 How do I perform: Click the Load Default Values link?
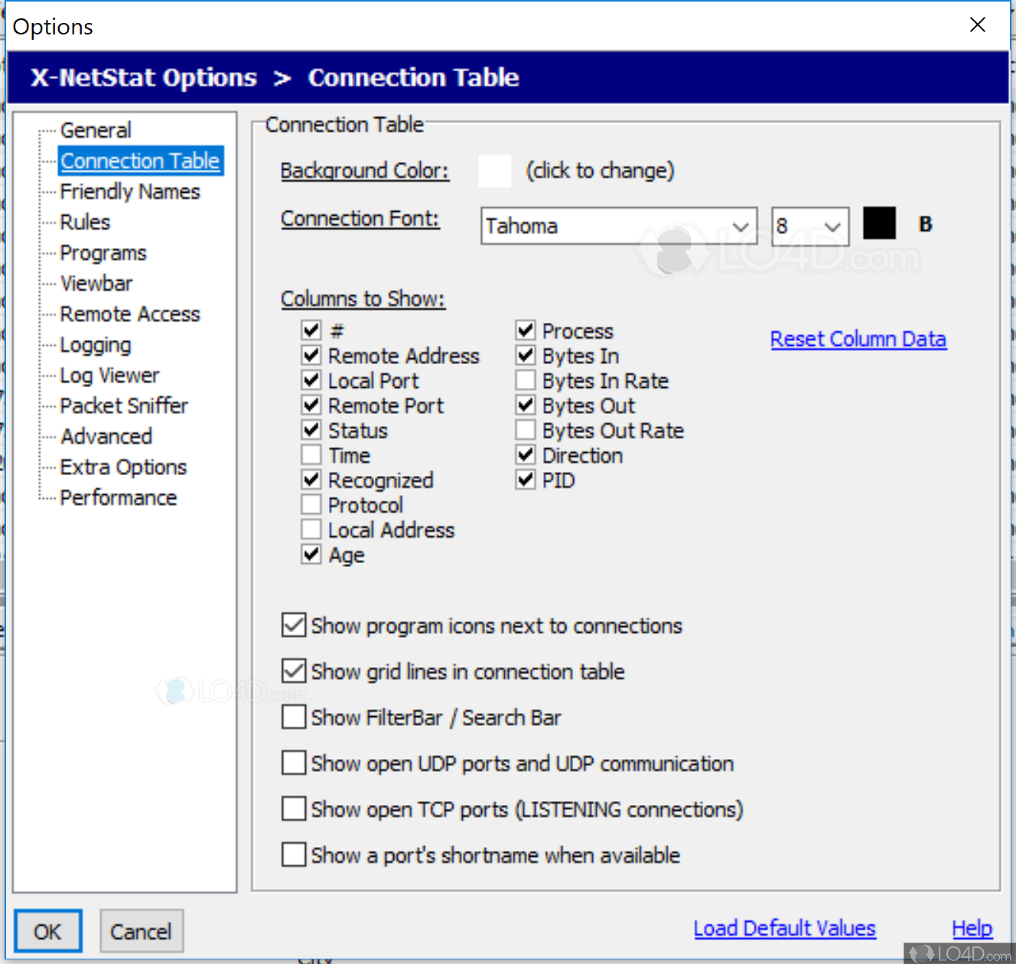(x=784, y=928)
